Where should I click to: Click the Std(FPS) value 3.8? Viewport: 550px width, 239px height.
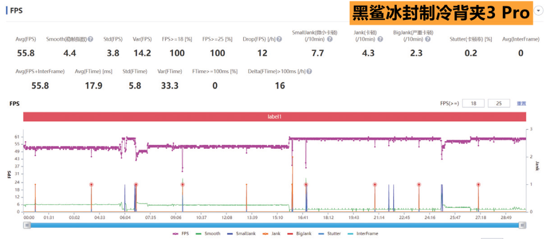coord(113,54)
